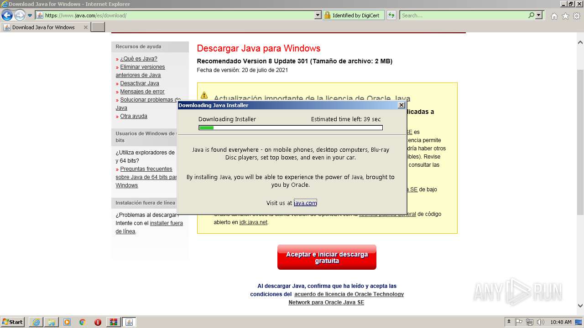Open Solucionar problemas de Java link
Screen dimensions: 584x328
pos(148,104)
